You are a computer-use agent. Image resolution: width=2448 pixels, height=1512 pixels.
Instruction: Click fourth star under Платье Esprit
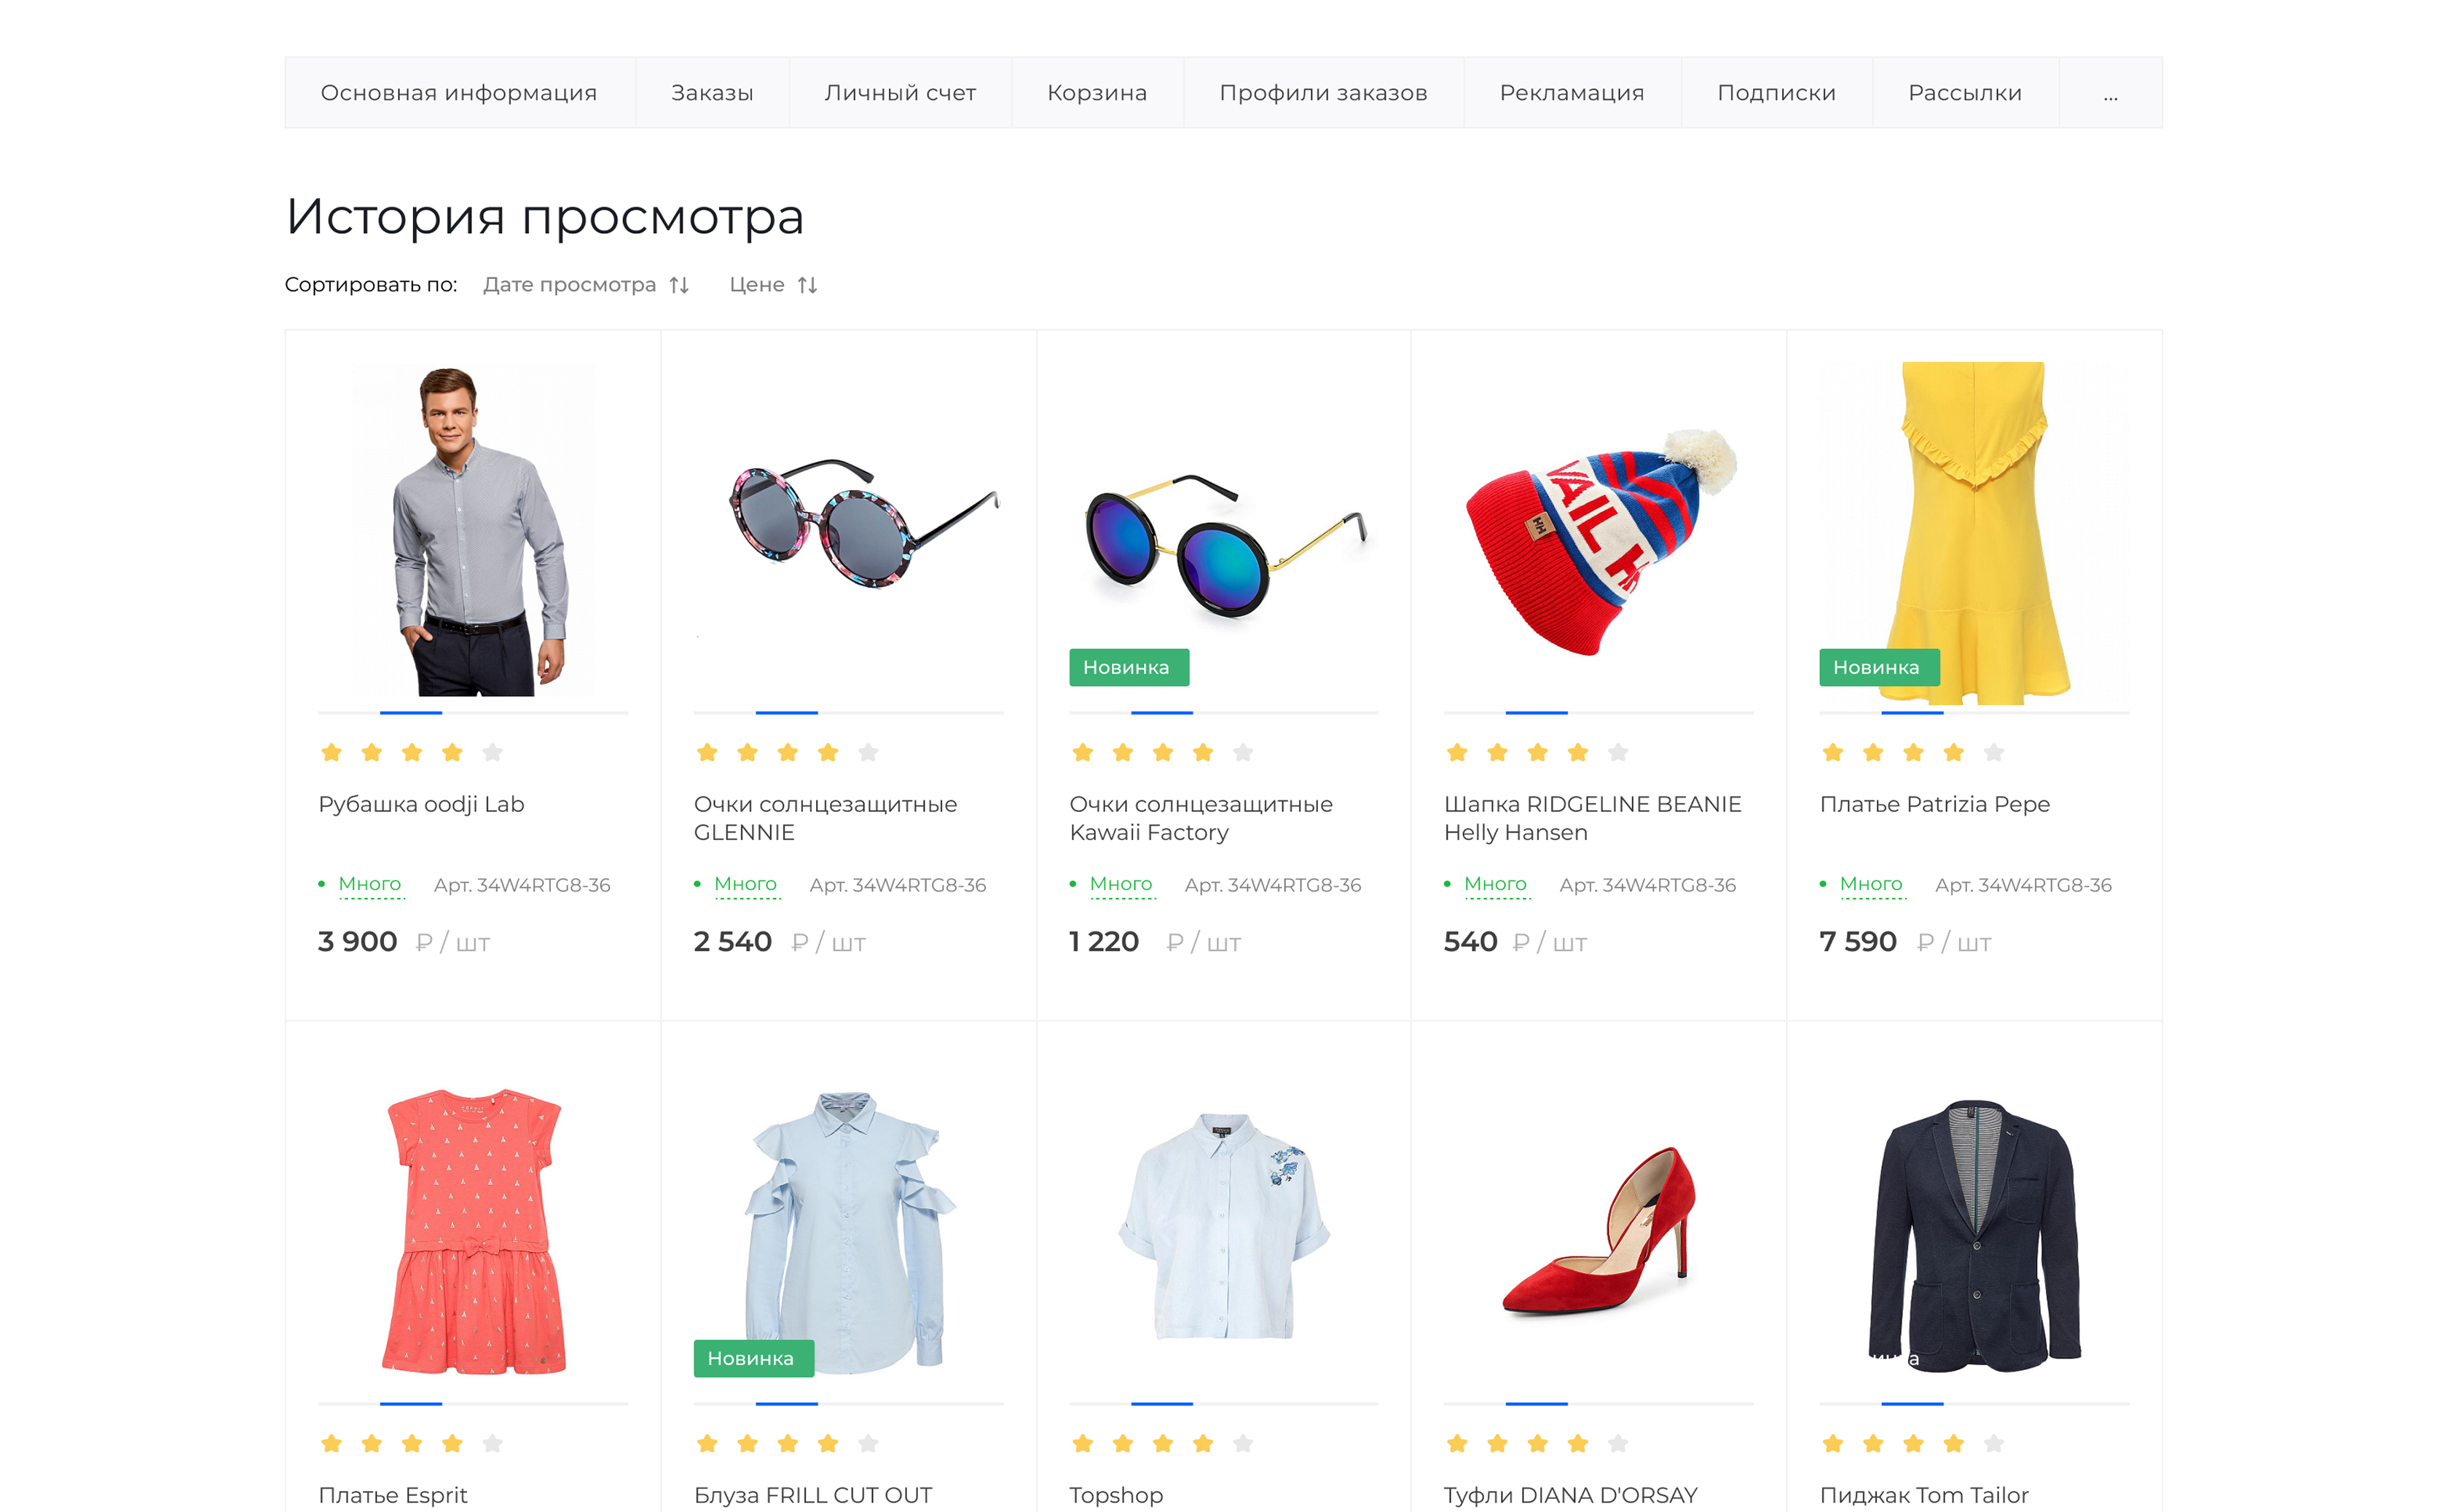(x=452, y=1443)
